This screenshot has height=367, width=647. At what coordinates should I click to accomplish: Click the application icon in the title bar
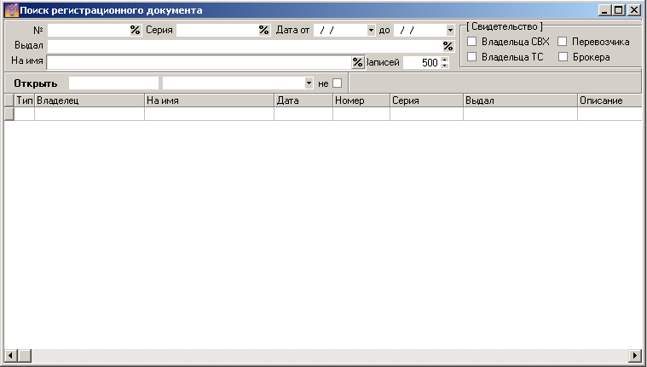coord(12,10)
